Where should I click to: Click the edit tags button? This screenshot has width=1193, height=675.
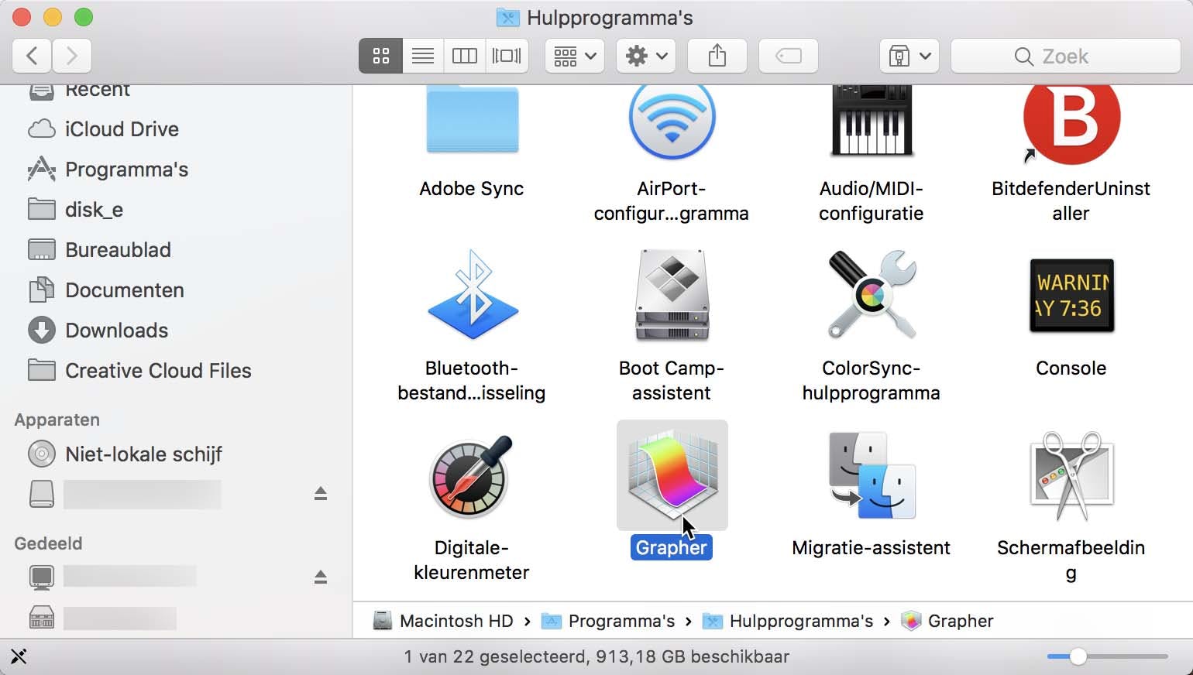pyautogui.click(x=789, y=56)
